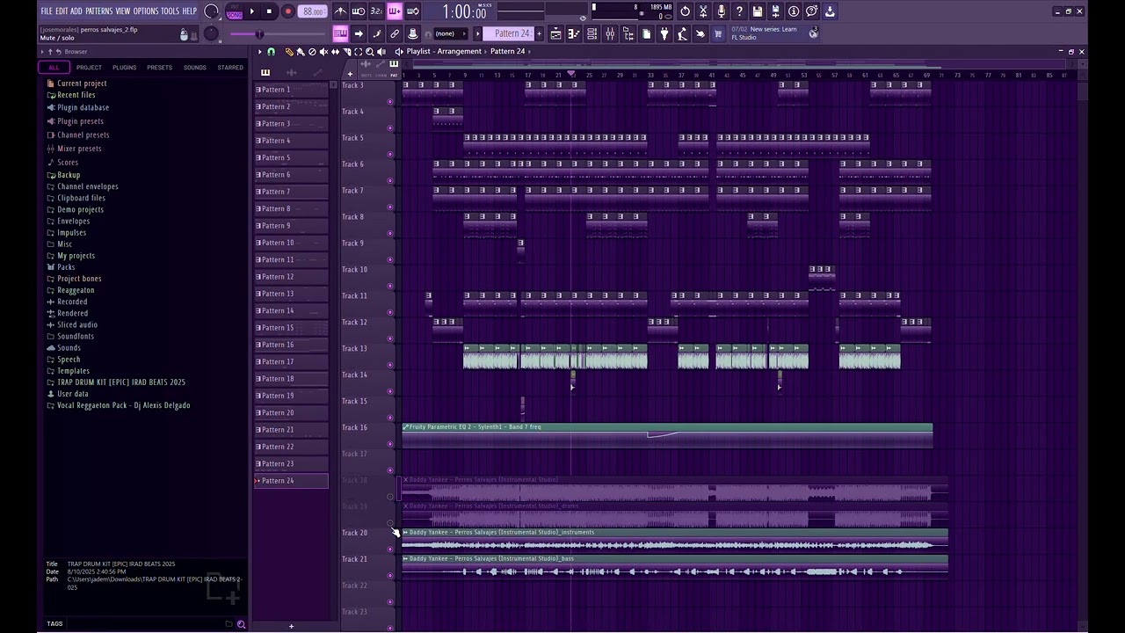Toggle mute switch on Track 13
This screenshot has height=633, width=1125.
(390, 365)
